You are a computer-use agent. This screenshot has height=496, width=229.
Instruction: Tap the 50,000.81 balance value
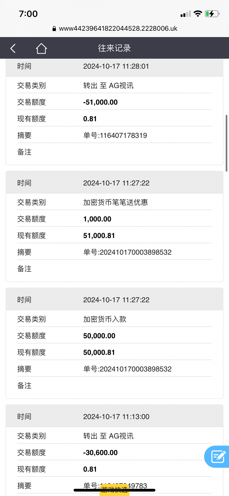(x=99, y=352)
